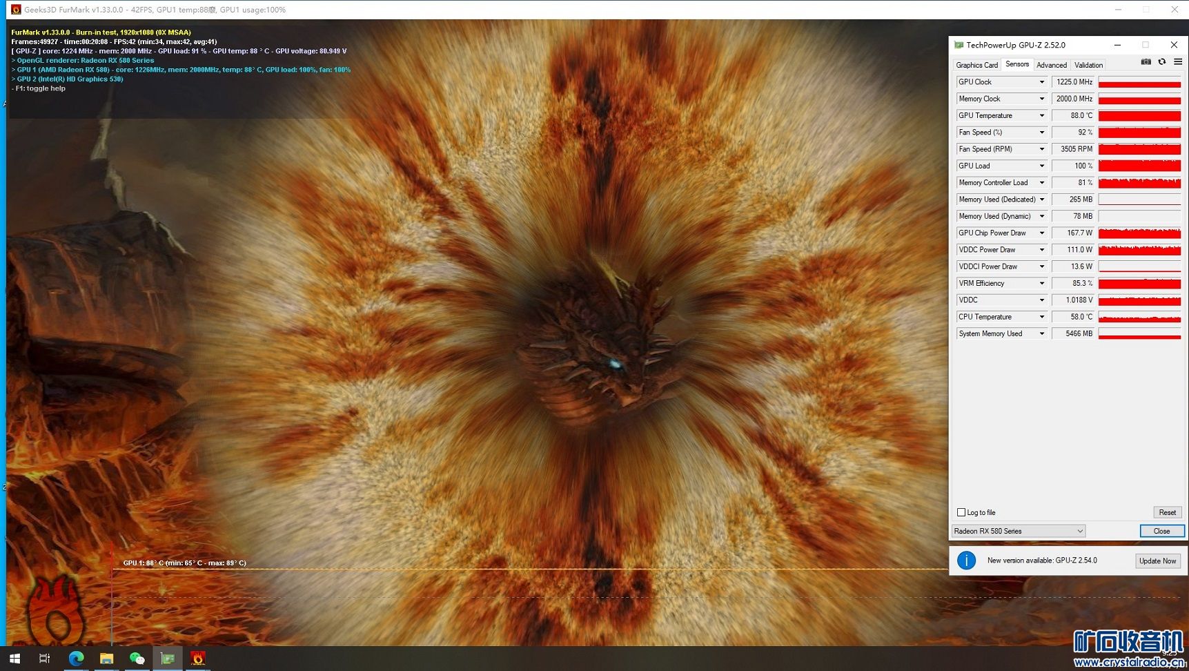1189x671 pixels.
Task: Click the Memory Clock 2000.0 MHz value
Action: point(1073,99)
